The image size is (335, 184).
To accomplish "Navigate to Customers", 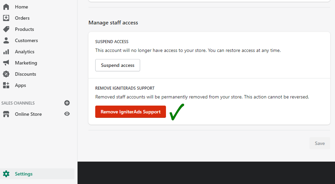I will (26, 40).
